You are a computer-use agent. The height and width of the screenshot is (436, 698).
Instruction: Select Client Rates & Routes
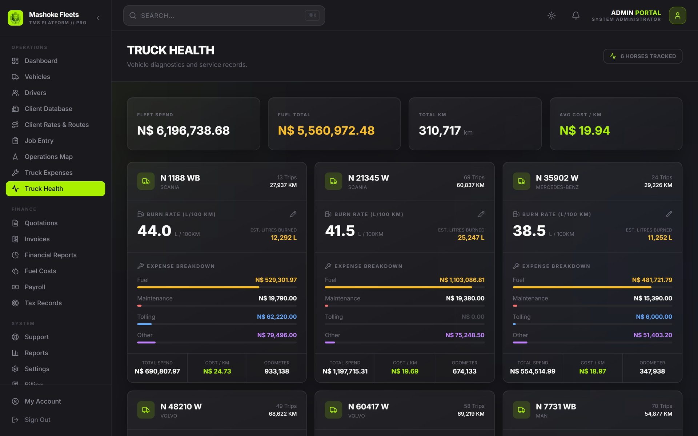tap(56, 125)
